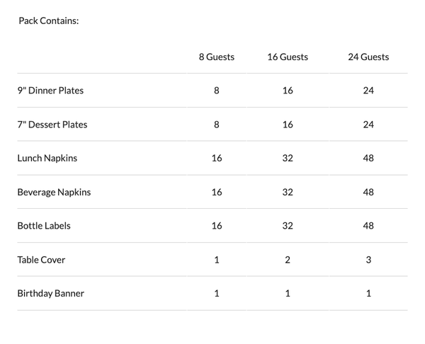Click the Lunch Napkins row label

tap(47, 158)
